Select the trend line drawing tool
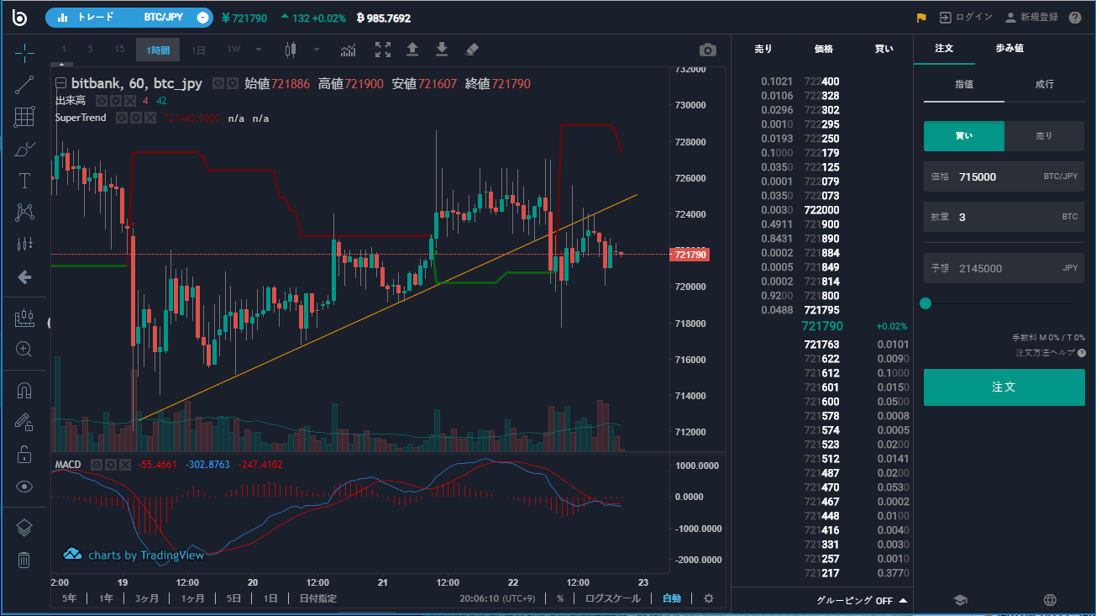Viewport: 1096px width, 616px height. click(24, 85)
